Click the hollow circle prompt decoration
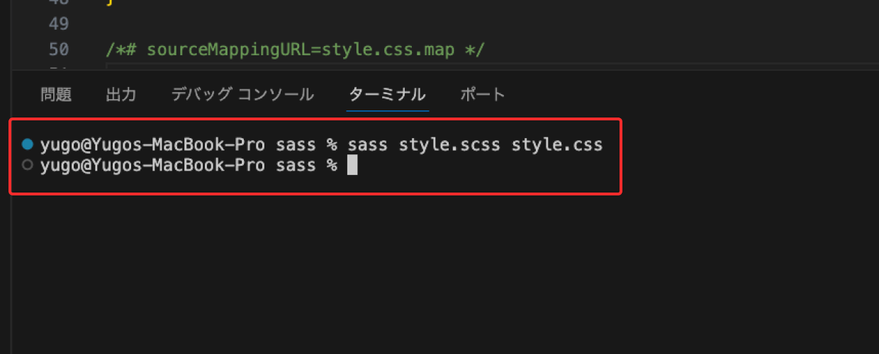 [x=28, y=166]
